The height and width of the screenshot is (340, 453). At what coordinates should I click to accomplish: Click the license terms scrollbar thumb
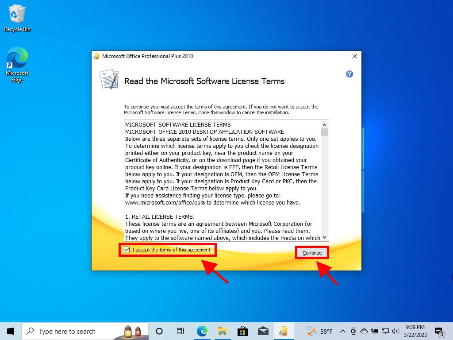tap(325, 132)
